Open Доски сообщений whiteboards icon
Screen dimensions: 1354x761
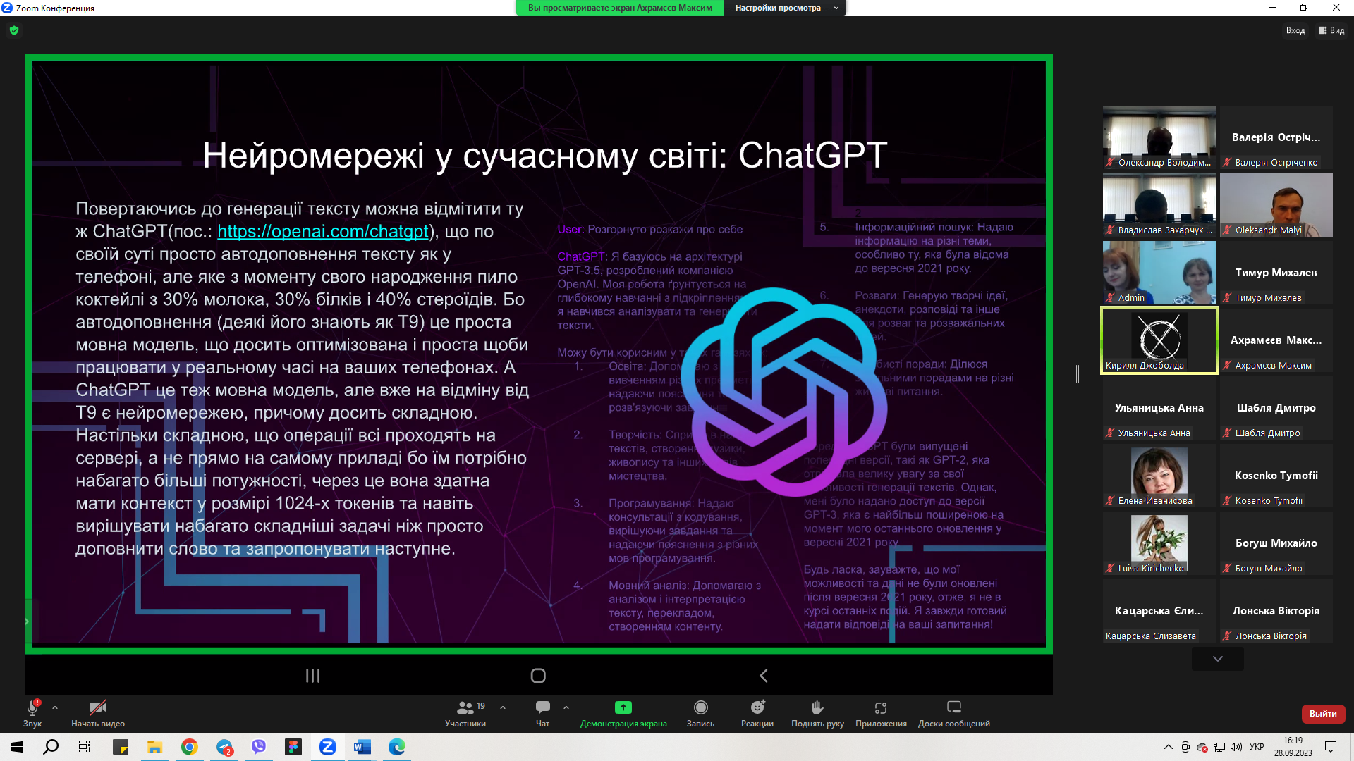click(953, 707)
